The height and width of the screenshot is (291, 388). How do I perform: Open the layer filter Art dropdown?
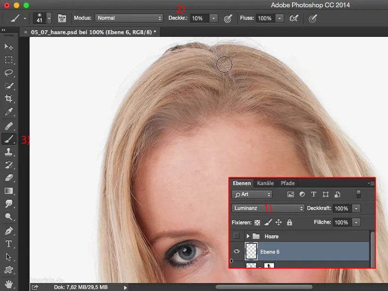point(252,194)
